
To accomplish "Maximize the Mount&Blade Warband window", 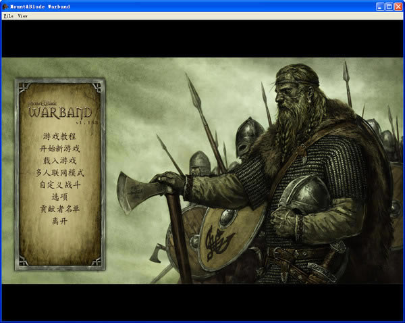I will tap(389, 5).
